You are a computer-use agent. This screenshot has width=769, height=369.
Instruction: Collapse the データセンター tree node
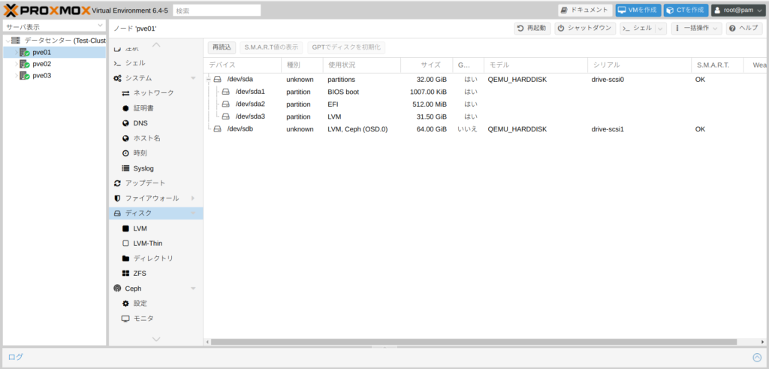[x=8, y=41]
